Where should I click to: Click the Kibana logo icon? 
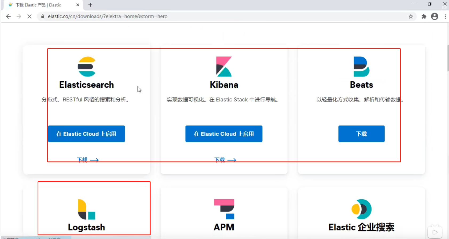tap(224, 67)
